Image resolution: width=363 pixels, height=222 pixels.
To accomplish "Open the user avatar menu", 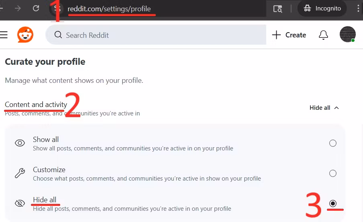I will 347,34.
